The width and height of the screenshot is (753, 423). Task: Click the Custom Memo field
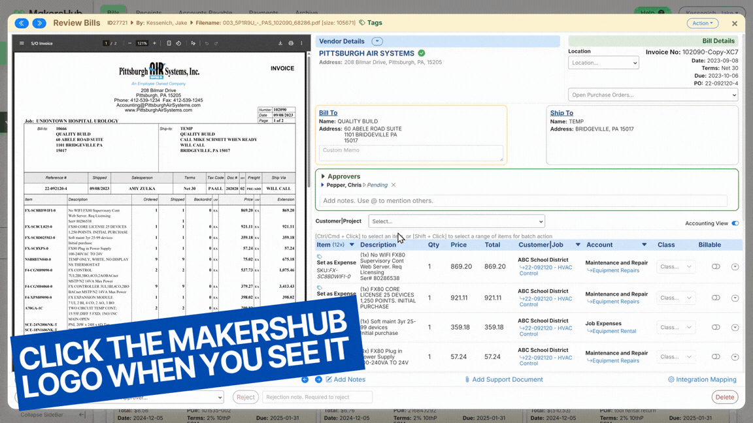point(410,153)
